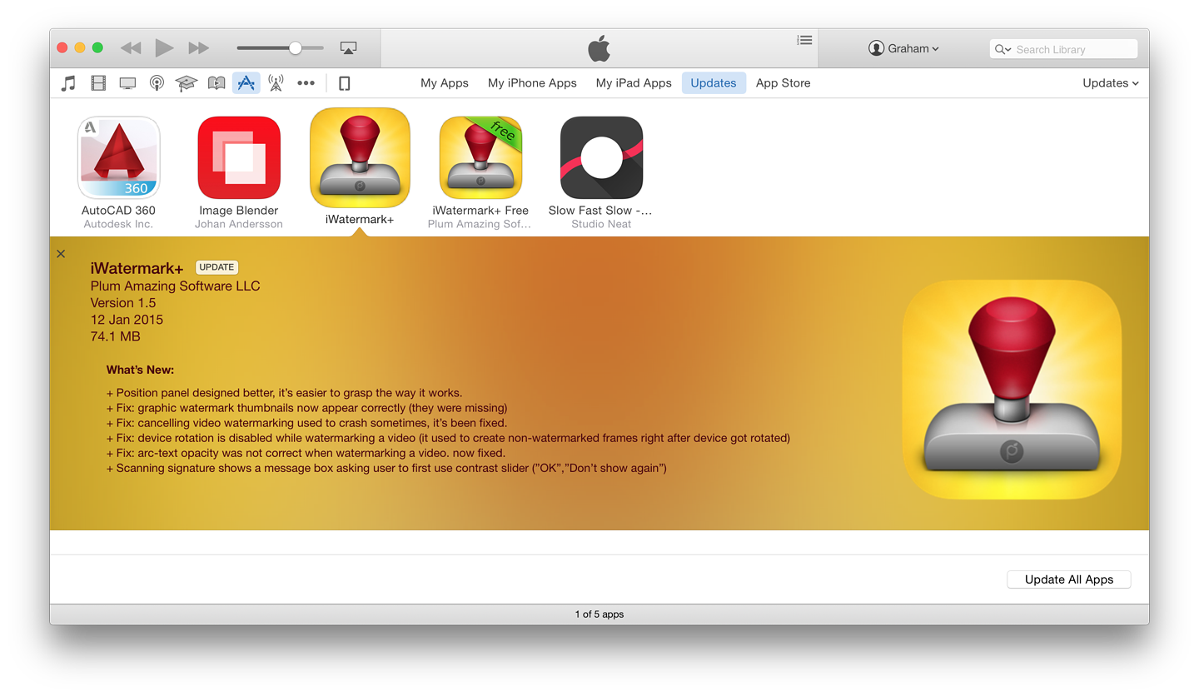
Task: Select the AutoCAD 360 app icon
Action: click(119, 157)
